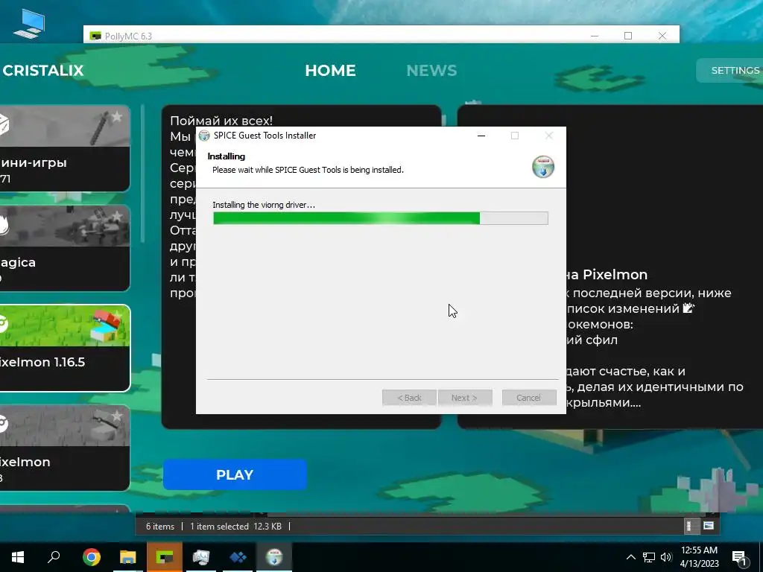The width and height of the screenshot is (763, 572).
Task: Minimize the SPICE Guest Tools Installer
Action: point(481,136)
